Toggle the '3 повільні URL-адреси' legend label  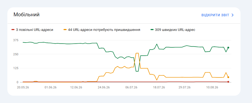tap(35, 30)
